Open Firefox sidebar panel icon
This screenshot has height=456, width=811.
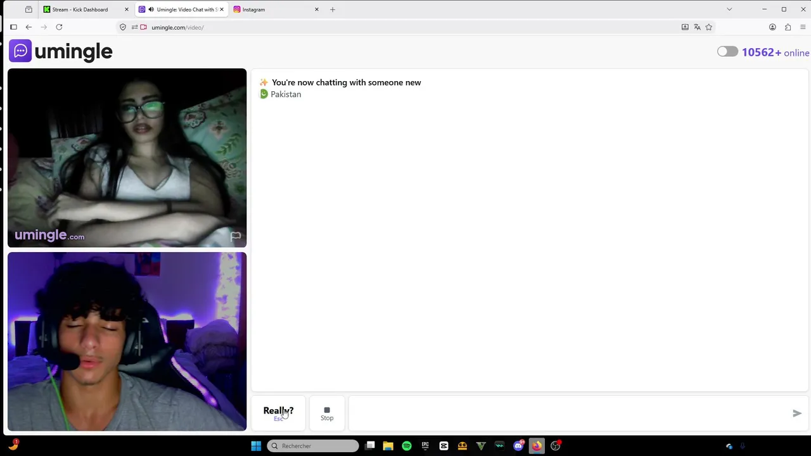tap(13, 27)
